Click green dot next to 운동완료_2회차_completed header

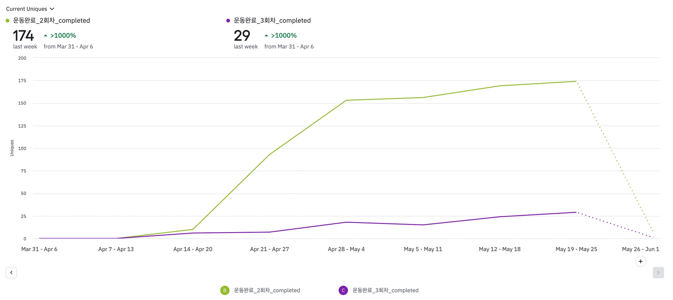click(8, 21)
